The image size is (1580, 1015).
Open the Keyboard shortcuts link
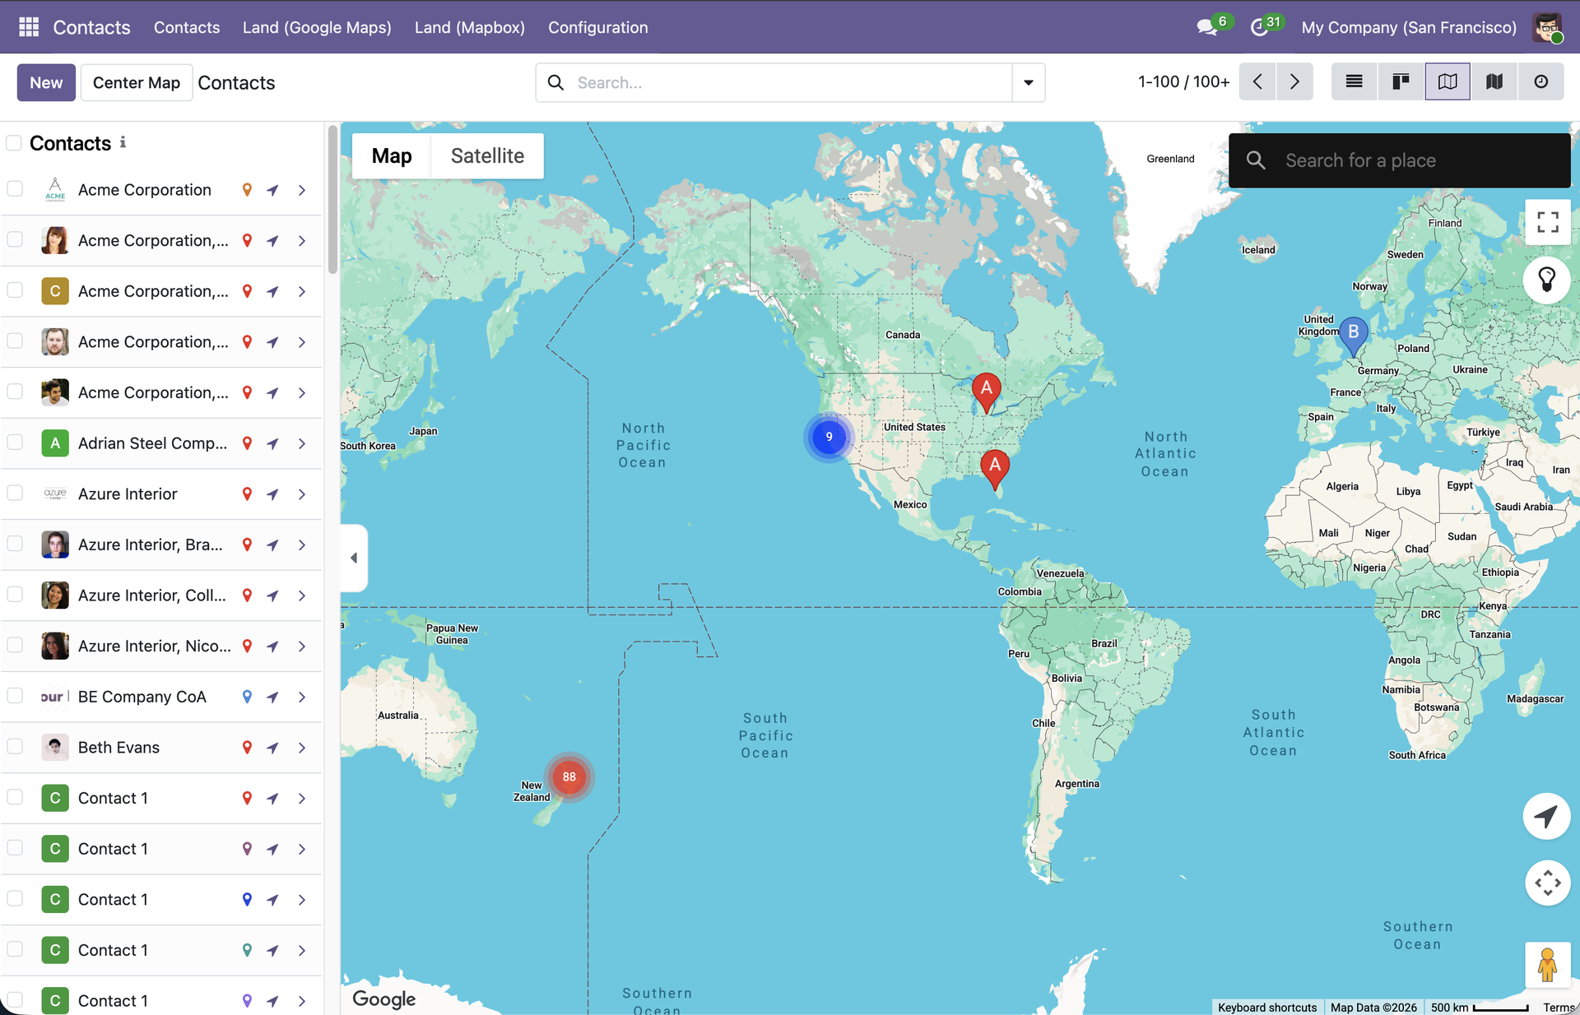pyautogui.click(x=1267, y=1007)
